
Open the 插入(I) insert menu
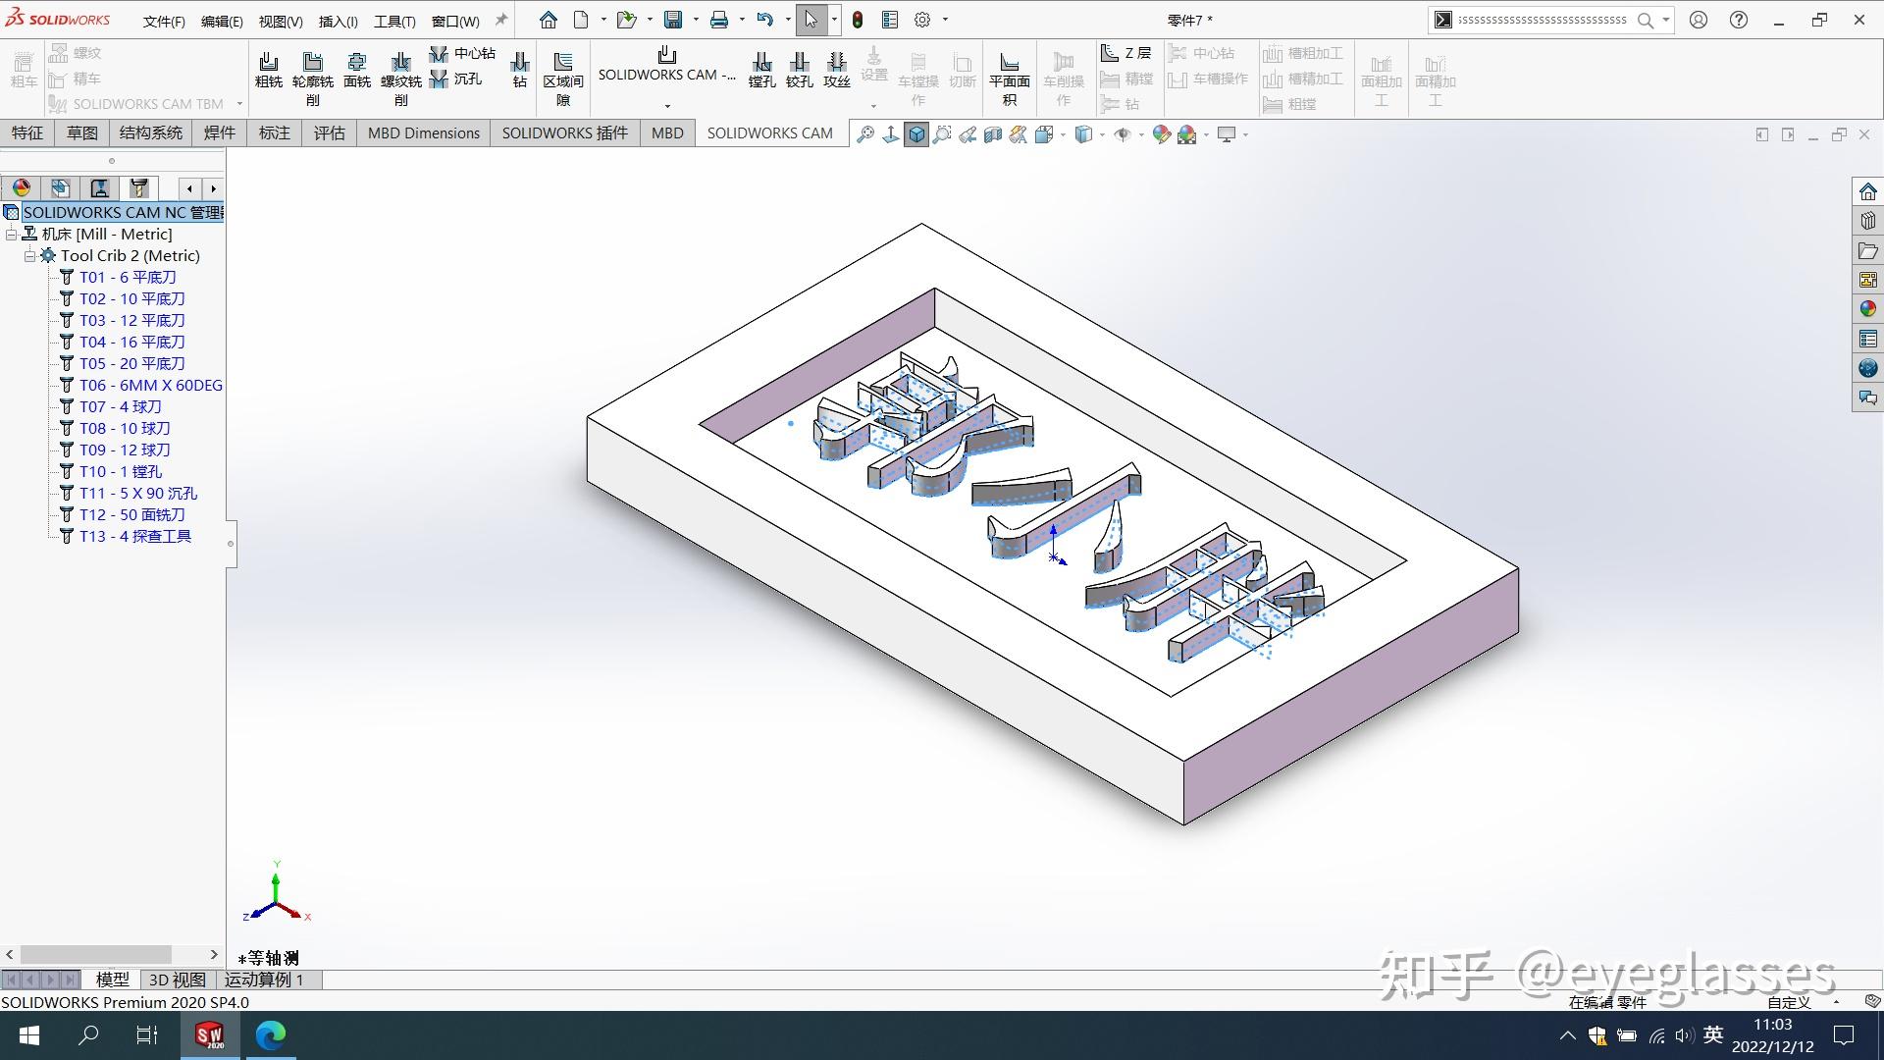click(338, 21)
